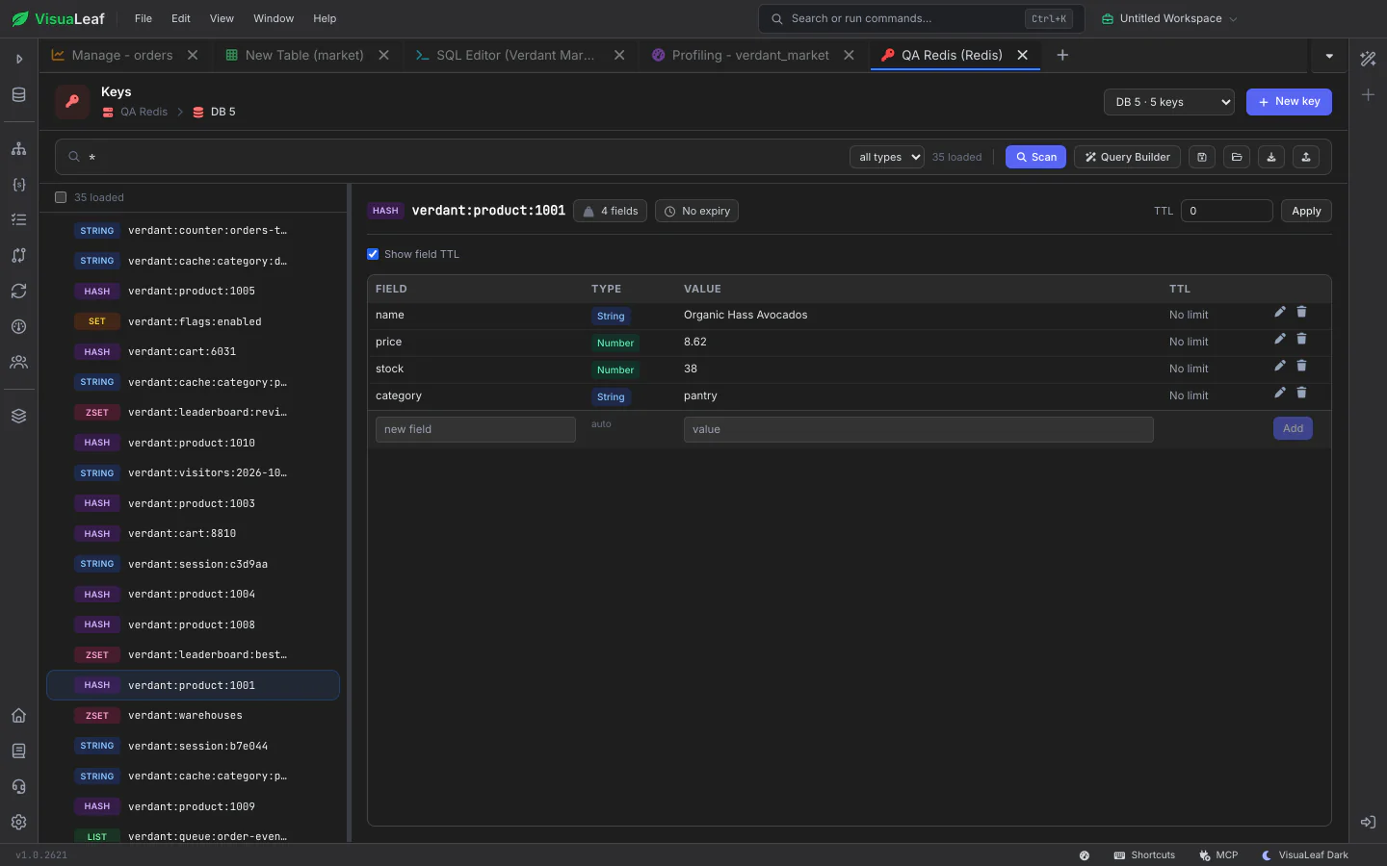Open the schema diagram sidebar icon
Viewport: 1387px width, 866px height.
[18, 149]
